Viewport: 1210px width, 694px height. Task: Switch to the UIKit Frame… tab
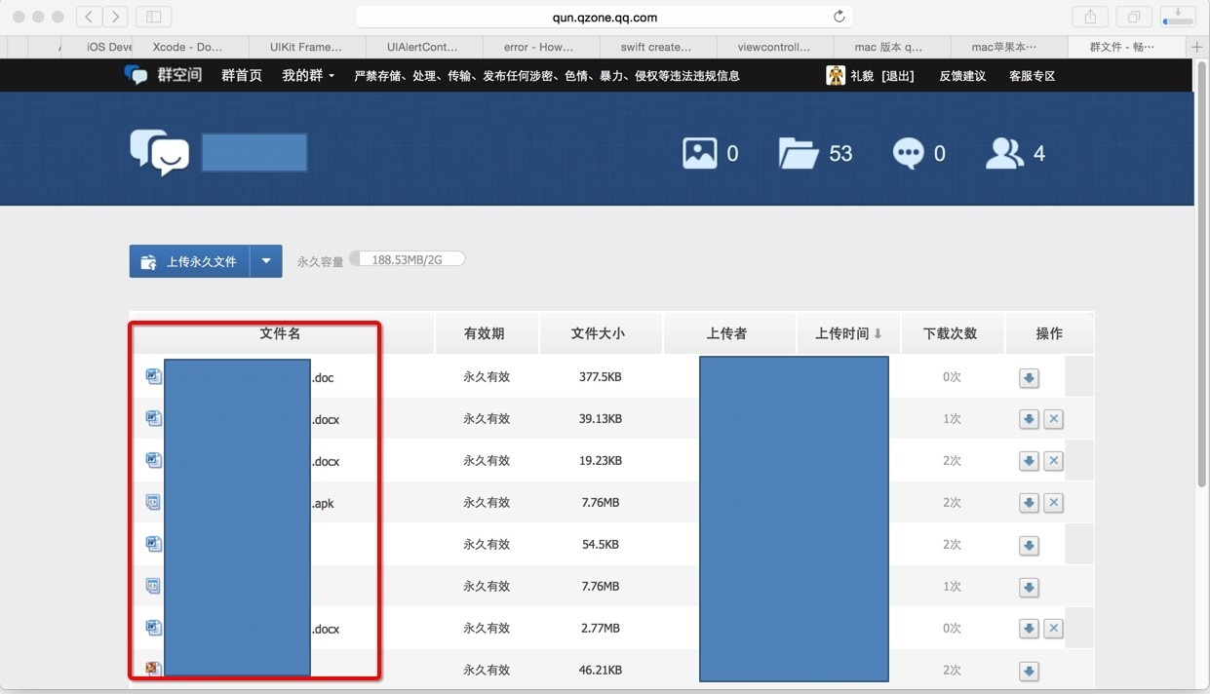(x=307, y=47)
